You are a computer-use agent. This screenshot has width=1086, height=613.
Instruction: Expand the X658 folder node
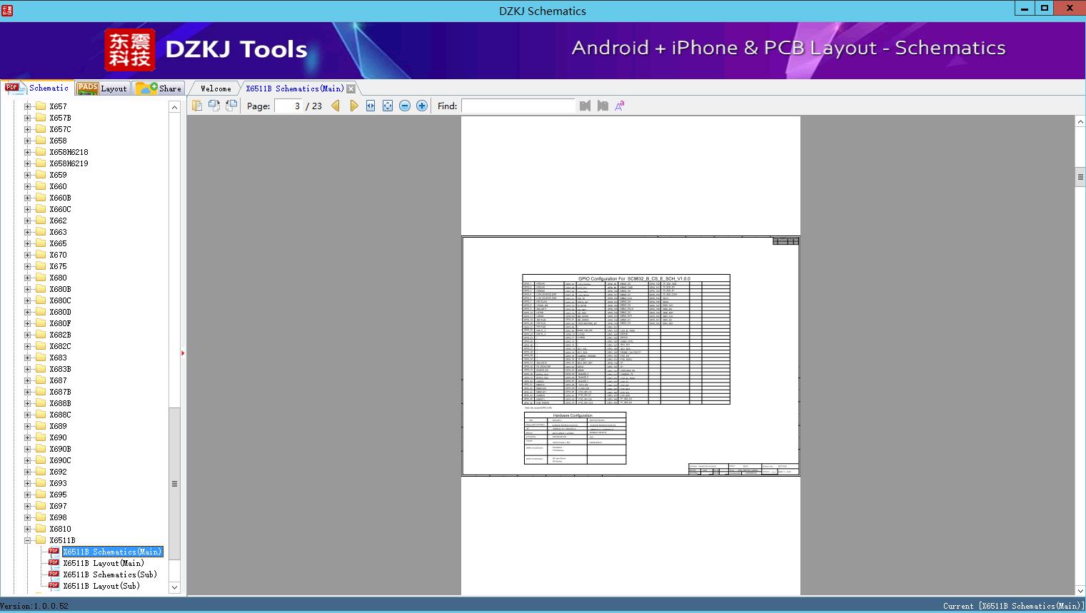tap(28, 141)
